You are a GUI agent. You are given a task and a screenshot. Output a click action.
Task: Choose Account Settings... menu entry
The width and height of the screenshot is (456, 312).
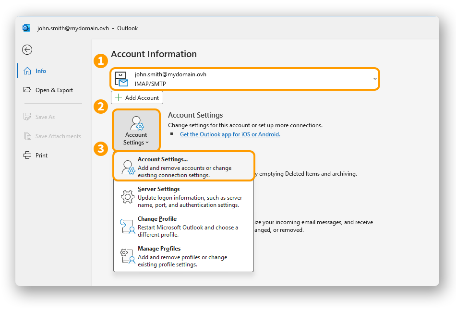coord(184,167)
